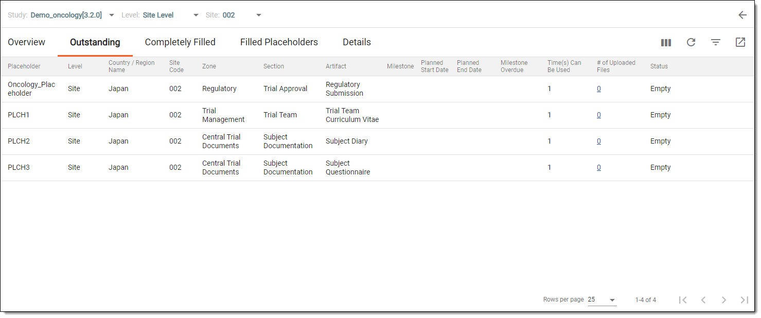Click the 1-4 of 4 pagination text
761x318 pixels.
click(x=645, y=300)
